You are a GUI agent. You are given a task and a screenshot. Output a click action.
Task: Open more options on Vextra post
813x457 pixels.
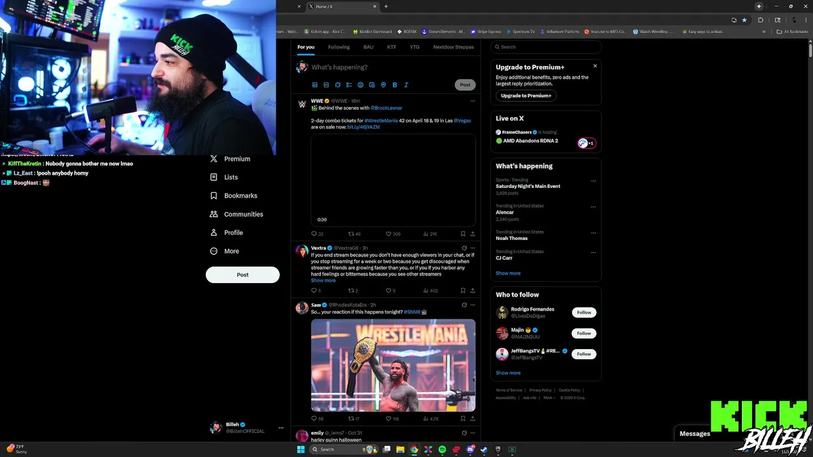pyautogui.click(x=473, y=248)
